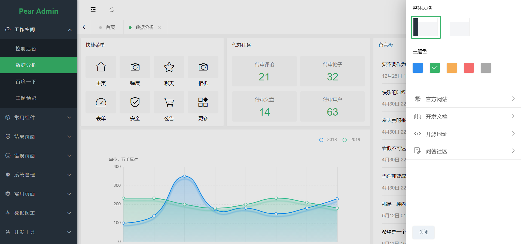Open the 开发文档 link

coord(463,116)
